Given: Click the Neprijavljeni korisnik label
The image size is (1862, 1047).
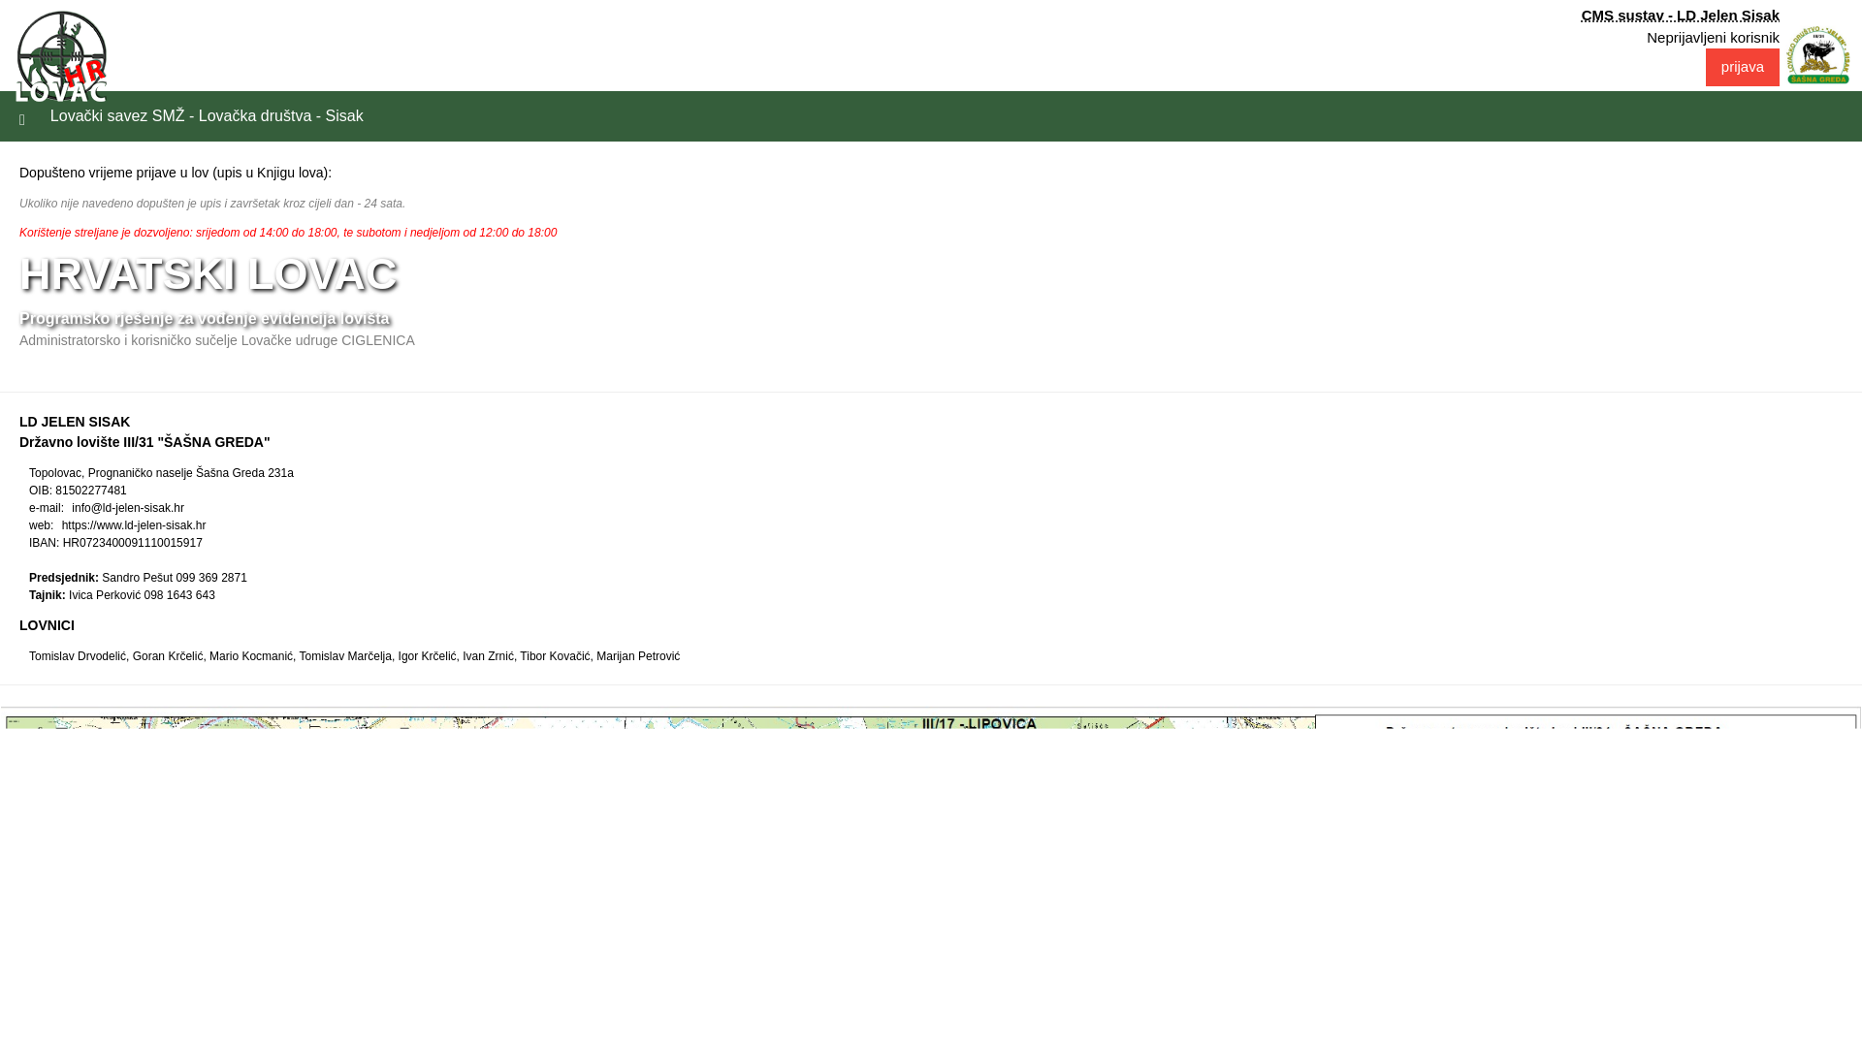Looking at the screenshot, I should pyautogui.click(x=1713, y=38).
